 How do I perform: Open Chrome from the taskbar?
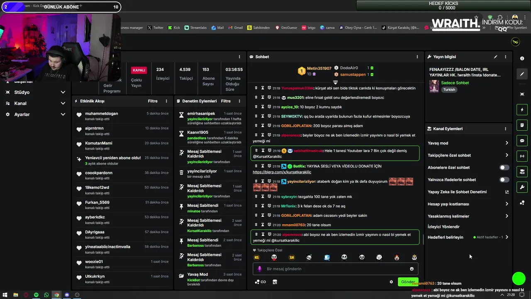57,295
